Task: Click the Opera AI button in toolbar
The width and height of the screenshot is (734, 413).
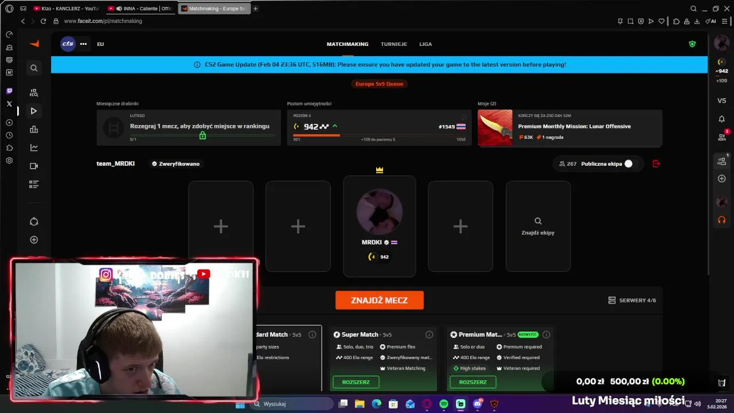Action: [x=711, y=21]
